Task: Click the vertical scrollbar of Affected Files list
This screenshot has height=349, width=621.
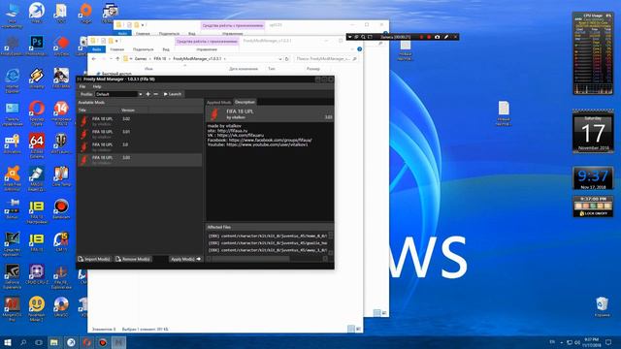Action: (330, 242)
